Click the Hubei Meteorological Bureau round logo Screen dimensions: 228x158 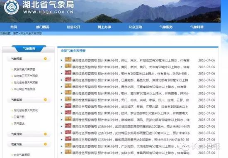(11, 7)
